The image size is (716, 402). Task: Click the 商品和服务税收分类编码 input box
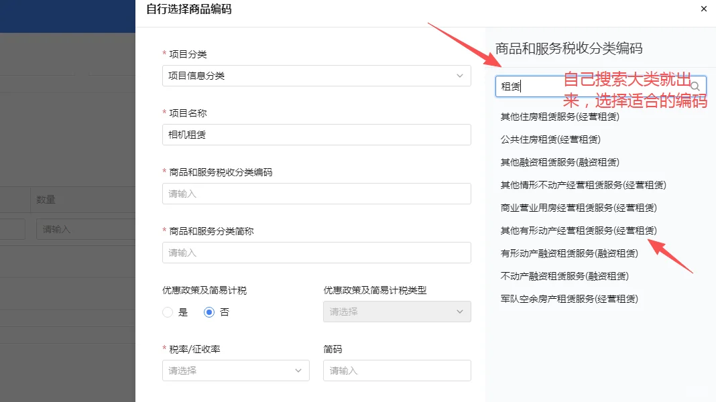316,194
